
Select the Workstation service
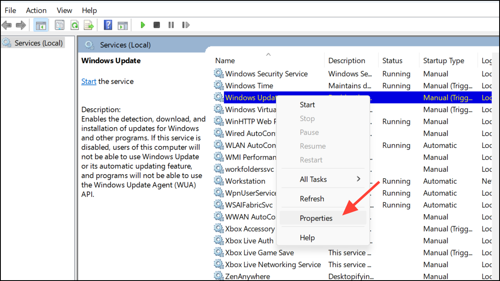coord(245,181)
